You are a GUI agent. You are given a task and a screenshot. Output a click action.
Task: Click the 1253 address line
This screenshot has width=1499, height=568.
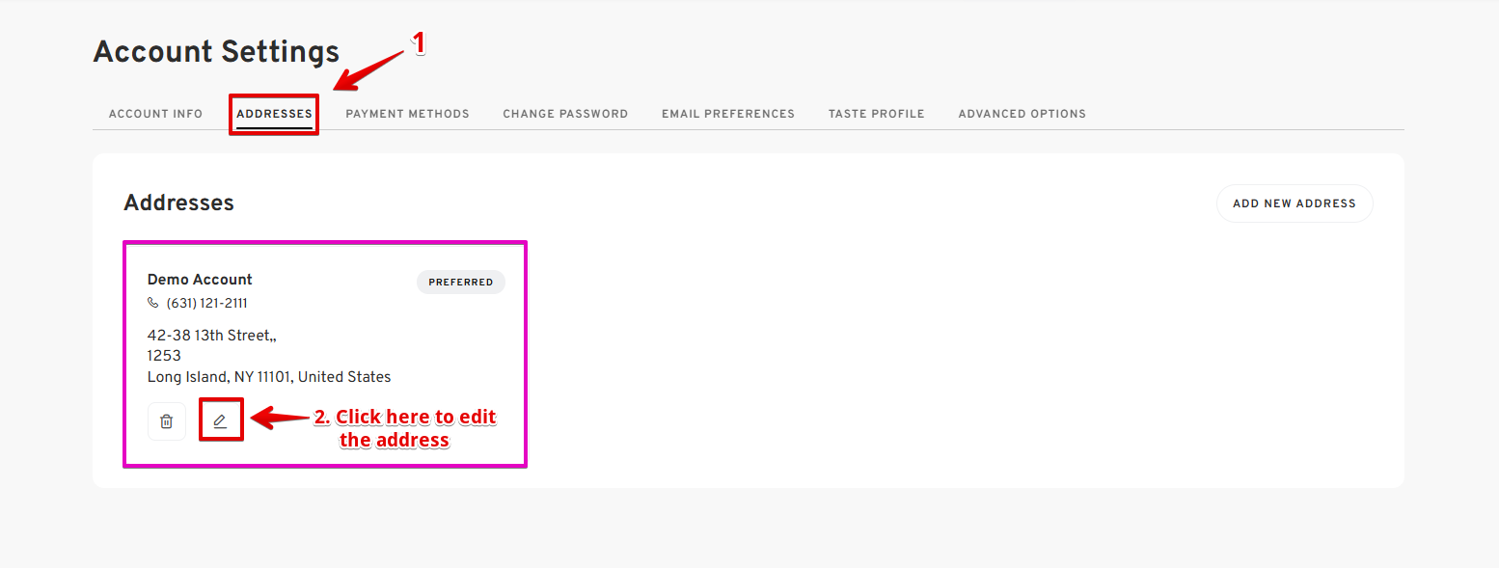point(164,356)
